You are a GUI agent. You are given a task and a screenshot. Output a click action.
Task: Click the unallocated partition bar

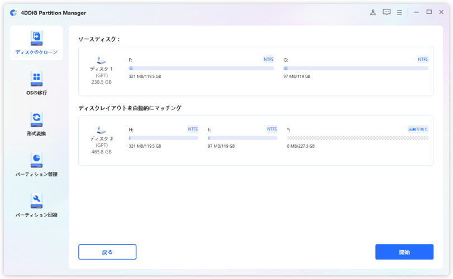357,138
